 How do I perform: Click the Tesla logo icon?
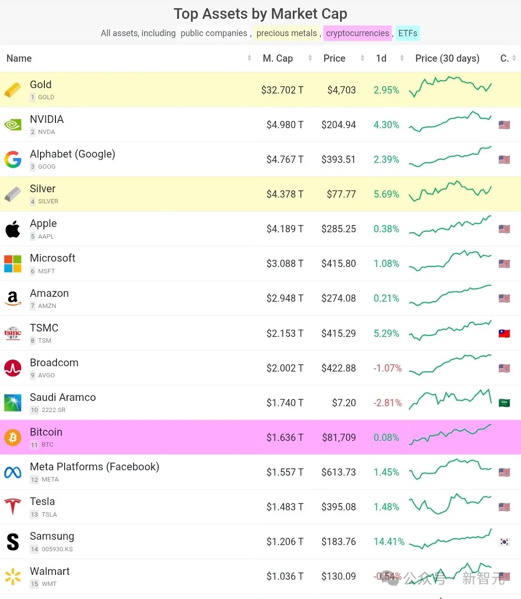13,506
